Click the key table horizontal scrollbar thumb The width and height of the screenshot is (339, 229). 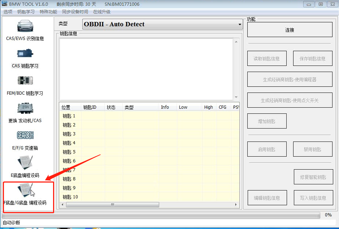(112, 205)
